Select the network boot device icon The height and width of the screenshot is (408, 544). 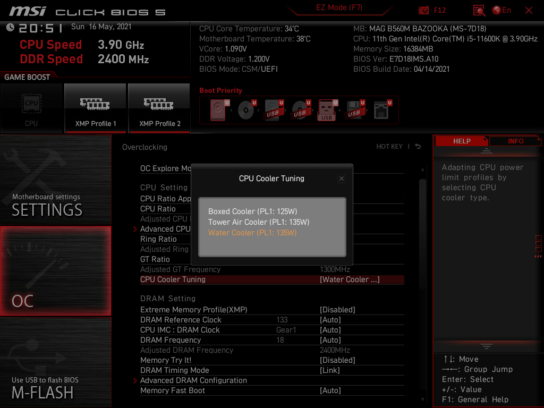382,110
